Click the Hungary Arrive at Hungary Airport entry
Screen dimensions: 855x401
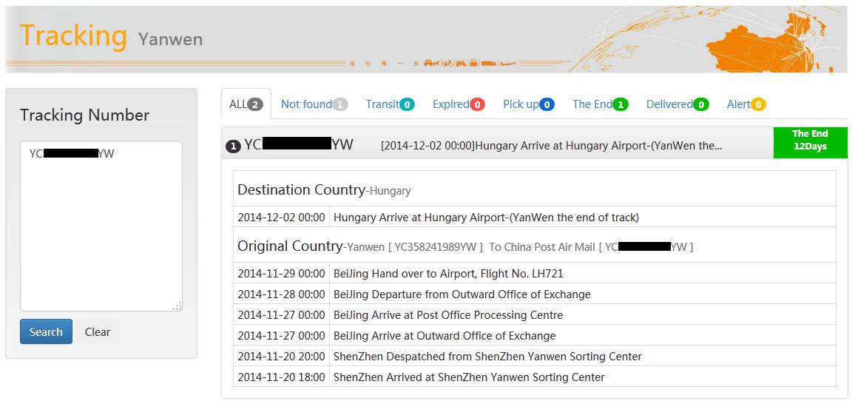486,217
